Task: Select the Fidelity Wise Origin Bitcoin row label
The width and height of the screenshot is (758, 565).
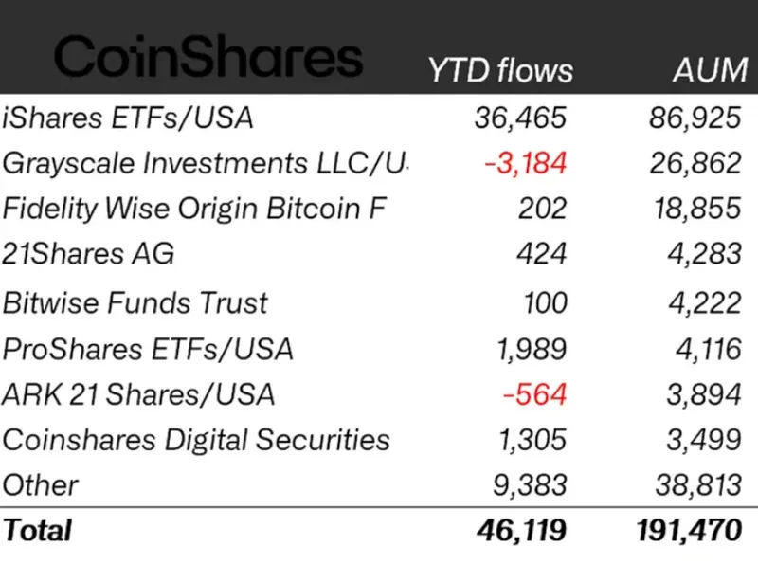Action: coord(195,209)
